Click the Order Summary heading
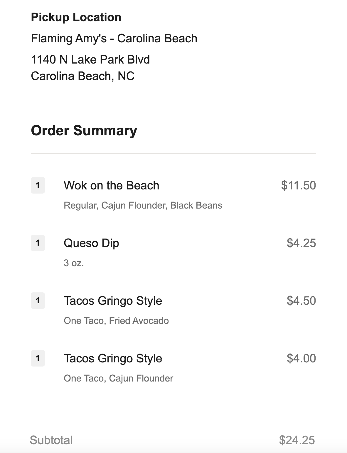Screen dimensions: 347x453 [84, 131]
